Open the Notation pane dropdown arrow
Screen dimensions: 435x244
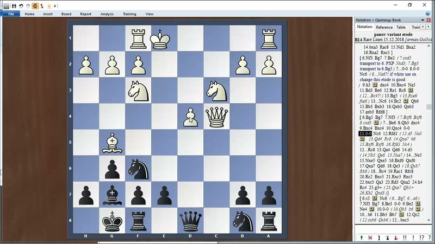click(x=424, y=20)
